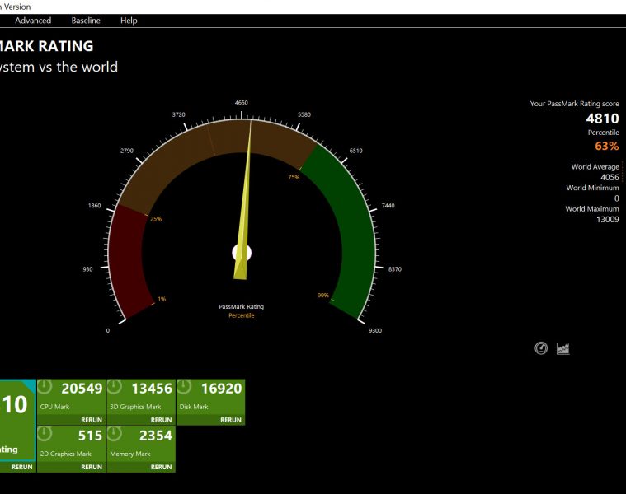
Task: Select the Memory Mark score 2354
Action: point(156,436)
